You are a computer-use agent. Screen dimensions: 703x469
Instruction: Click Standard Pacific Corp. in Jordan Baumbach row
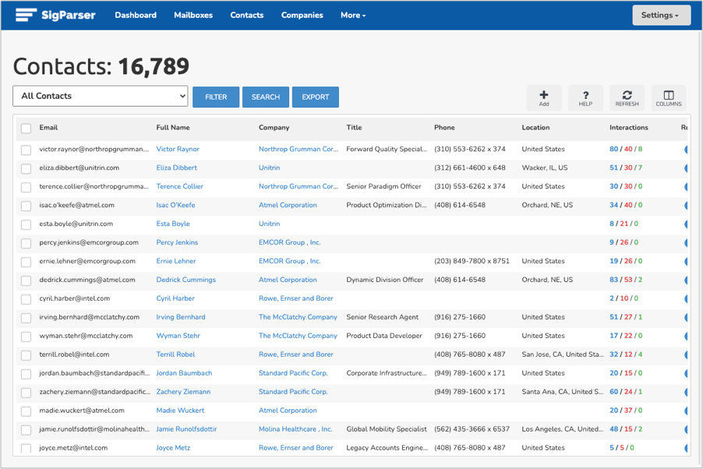pos(293,373)
